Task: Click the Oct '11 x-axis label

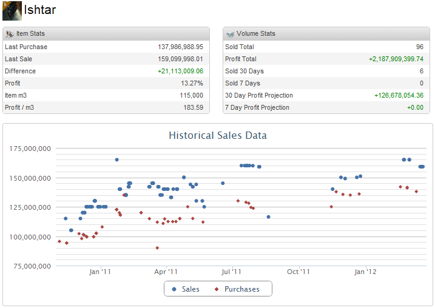Action: [x=298, y=272]
